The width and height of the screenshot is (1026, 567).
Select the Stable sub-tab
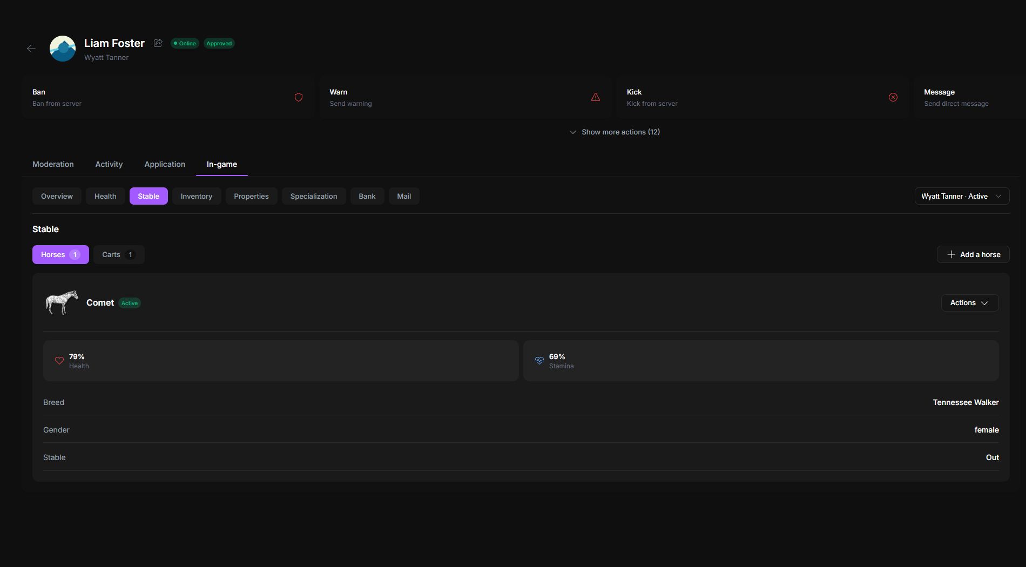(148, 196)
